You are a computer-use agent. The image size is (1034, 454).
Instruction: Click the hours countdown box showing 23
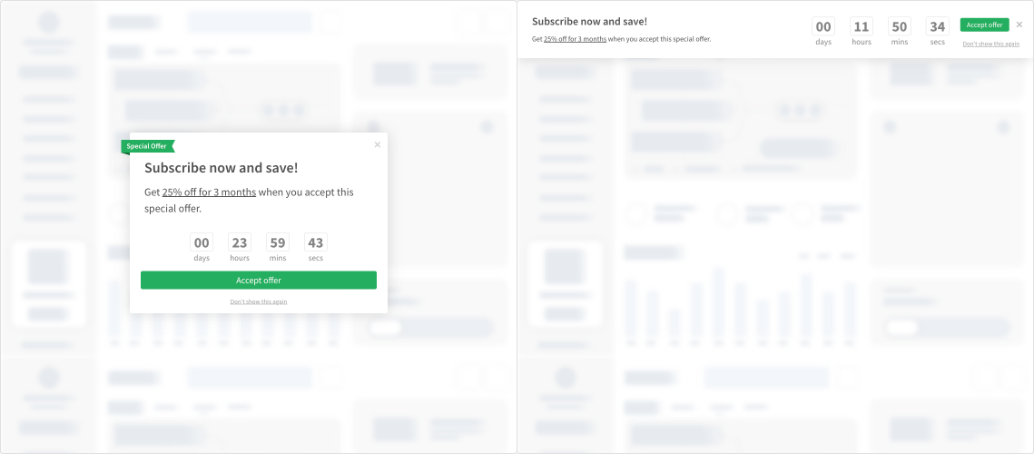point(240,242)
